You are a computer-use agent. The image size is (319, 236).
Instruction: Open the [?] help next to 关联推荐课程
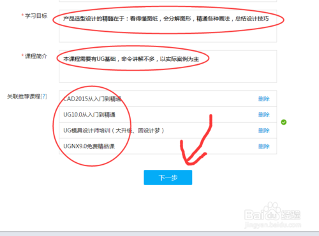click(43, 97)
